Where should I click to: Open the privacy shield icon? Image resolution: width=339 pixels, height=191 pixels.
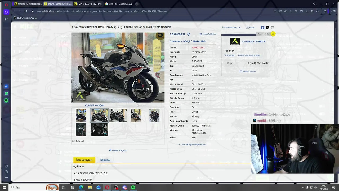(291, 11)
